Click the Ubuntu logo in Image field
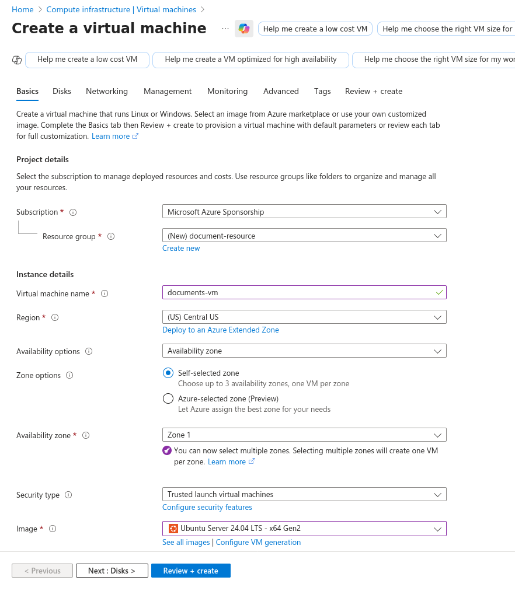Viewport: 515px width, 591px height. tap(173, 529)
